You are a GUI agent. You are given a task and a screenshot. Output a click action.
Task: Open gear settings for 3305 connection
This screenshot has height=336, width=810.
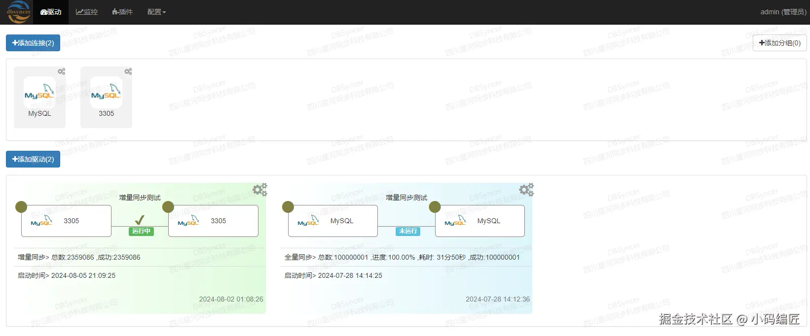(x=128, y=71)
